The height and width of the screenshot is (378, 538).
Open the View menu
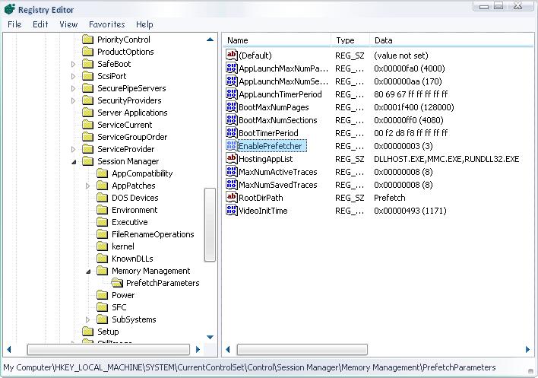[68, 24]
